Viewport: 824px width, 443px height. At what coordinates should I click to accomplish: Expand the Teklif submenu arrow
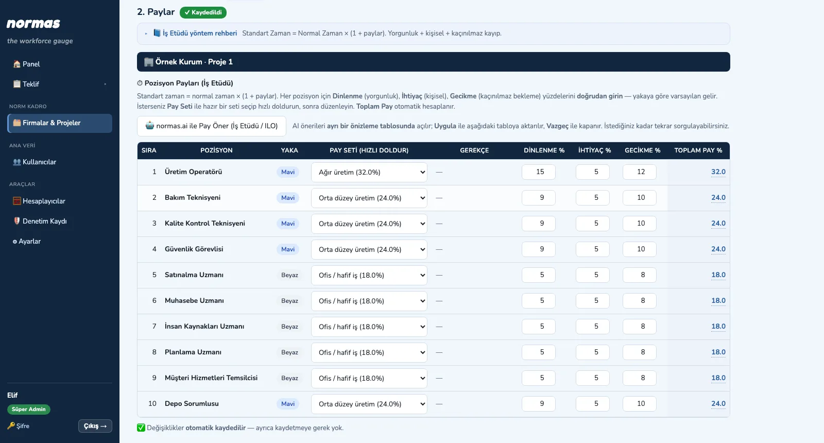[x=105, y=84]
